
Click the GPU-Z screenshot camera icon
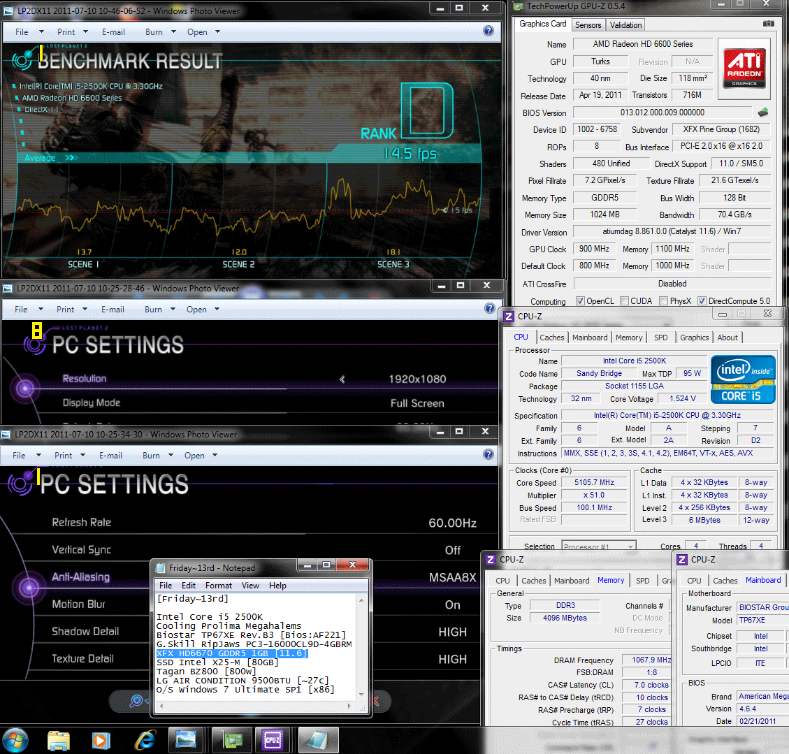[x=768, y=24]
